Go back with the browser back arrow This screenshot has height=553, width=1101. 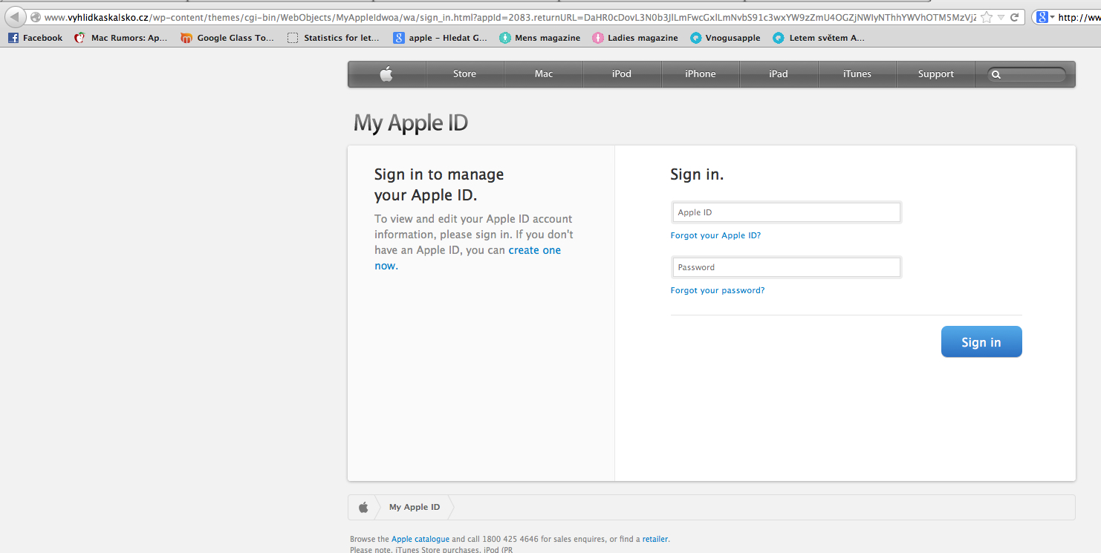15,17
